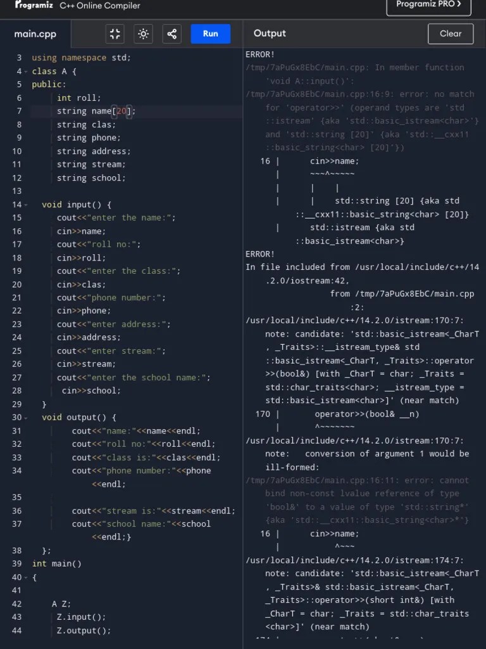Select the Output panel header
486x649 pixels.
[x=270, y=34]
